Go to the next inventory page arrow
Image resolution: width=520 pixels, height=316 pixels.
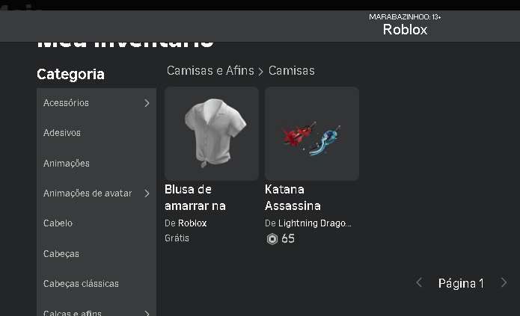pyautogui.click(x=504, y=283)
